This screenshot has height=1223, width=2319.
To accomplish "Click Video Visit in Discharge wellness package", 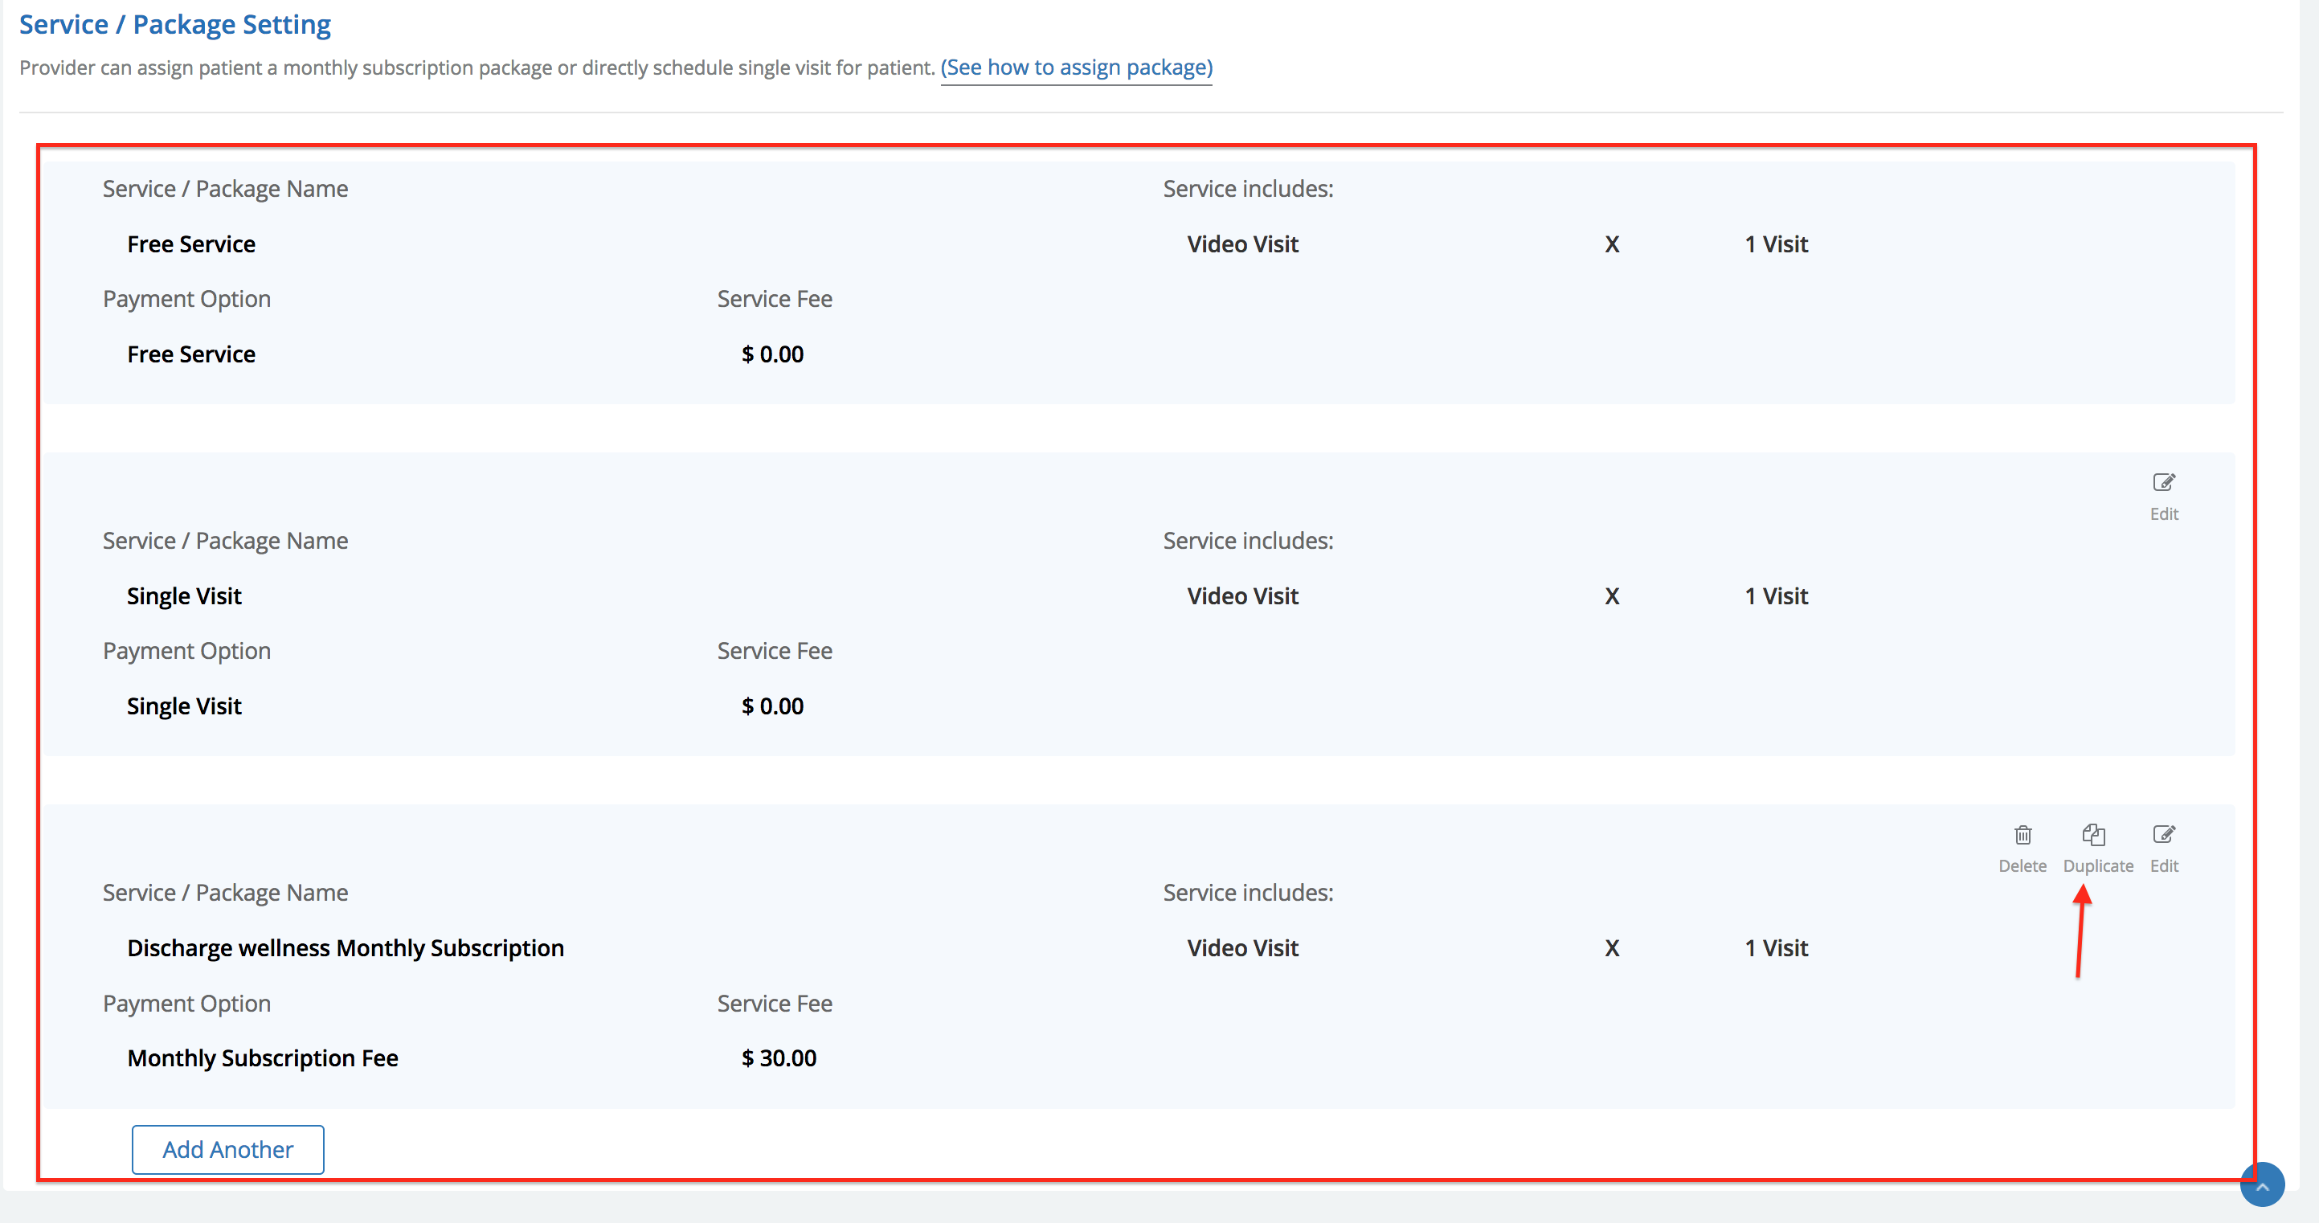I will [1242, 947].
